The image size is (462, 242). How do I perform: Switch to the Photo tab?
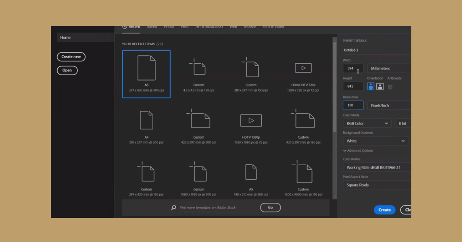[x=169, y=27]
